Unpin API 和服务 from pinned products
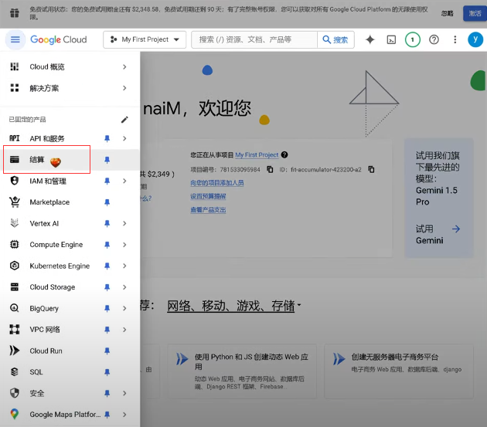This screenshot has height=427, width=487. click(107, 138)
